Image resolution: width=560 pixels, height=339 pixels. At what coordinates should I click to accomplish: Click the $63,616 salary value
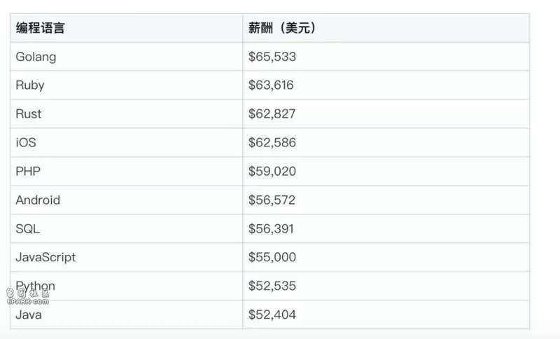coord(271,85)
